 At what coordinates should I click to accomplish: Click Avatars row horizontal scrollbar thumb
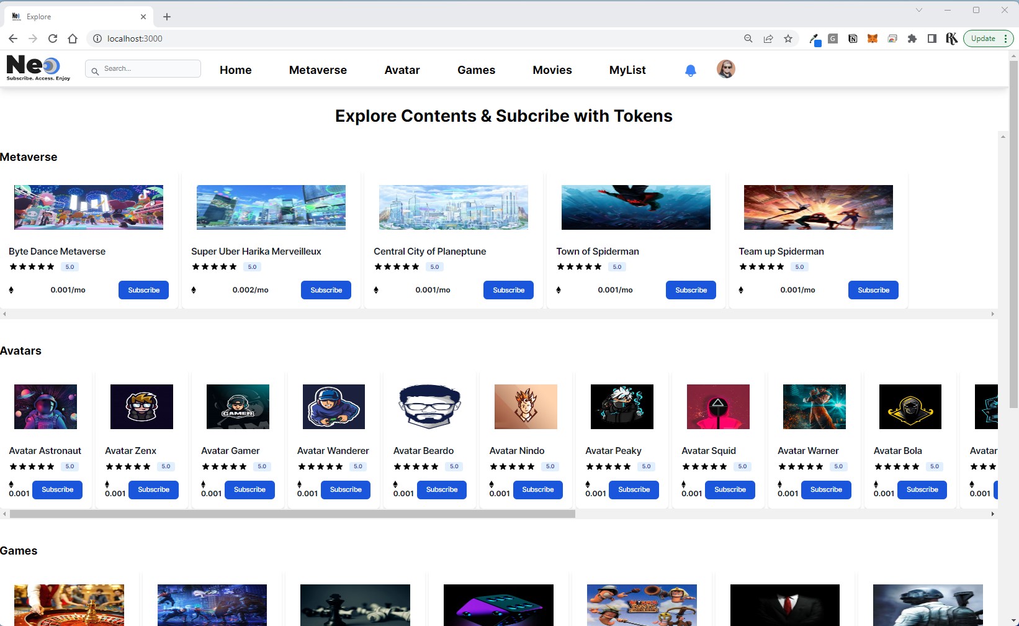pyautogui.click(x=292, y=514)
